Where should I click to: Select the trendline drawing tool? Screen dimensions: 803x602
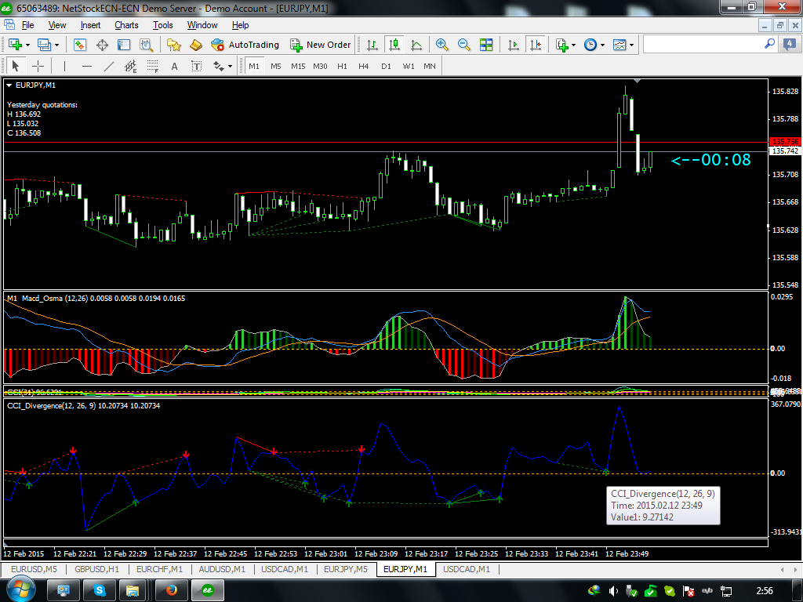108,66
